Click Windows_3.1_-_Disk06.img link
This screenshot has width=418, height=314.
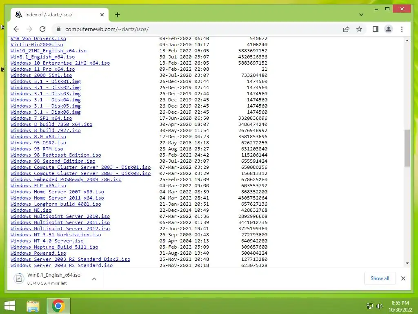coord(46,112)
